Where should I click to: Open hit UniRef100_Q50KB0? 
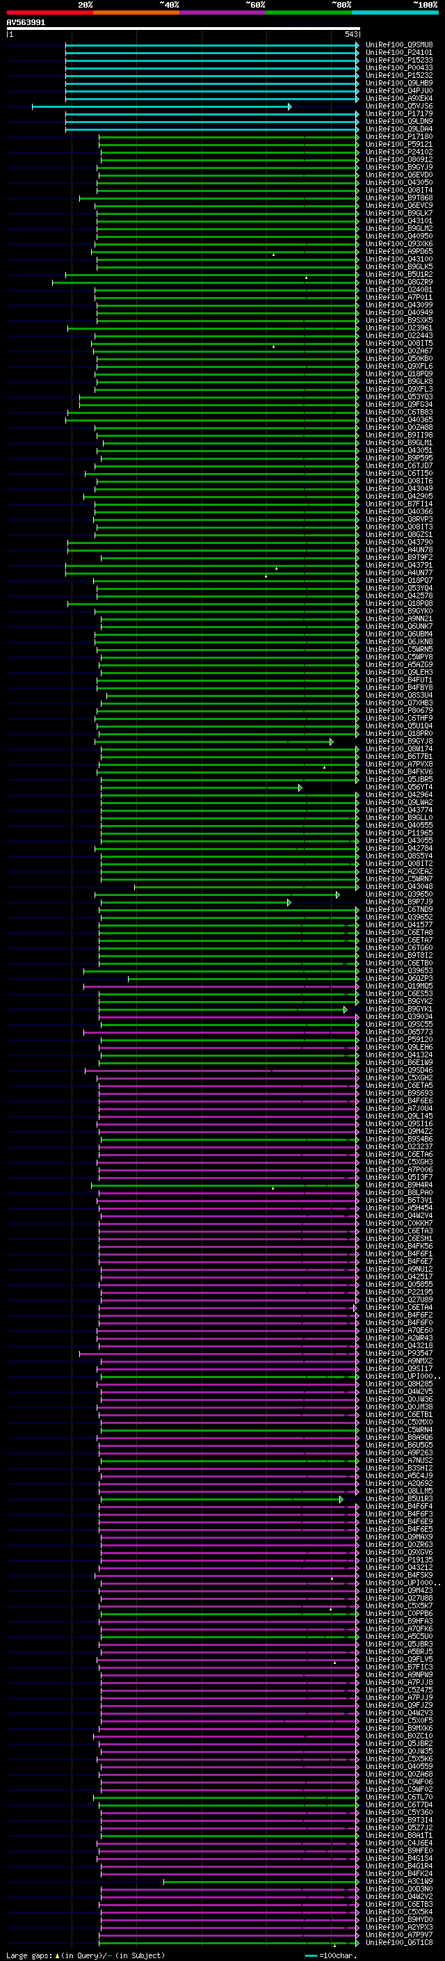pyautogui.click(x=398, y=358)
